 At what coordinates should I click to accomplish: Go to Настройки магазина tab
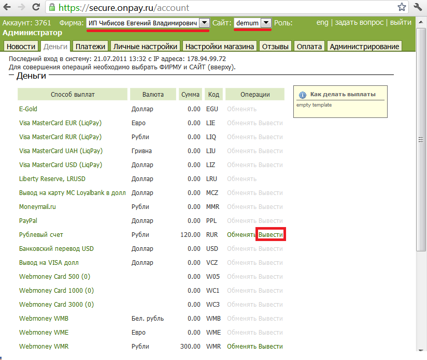pyautogui.click(x=220, y=47)
